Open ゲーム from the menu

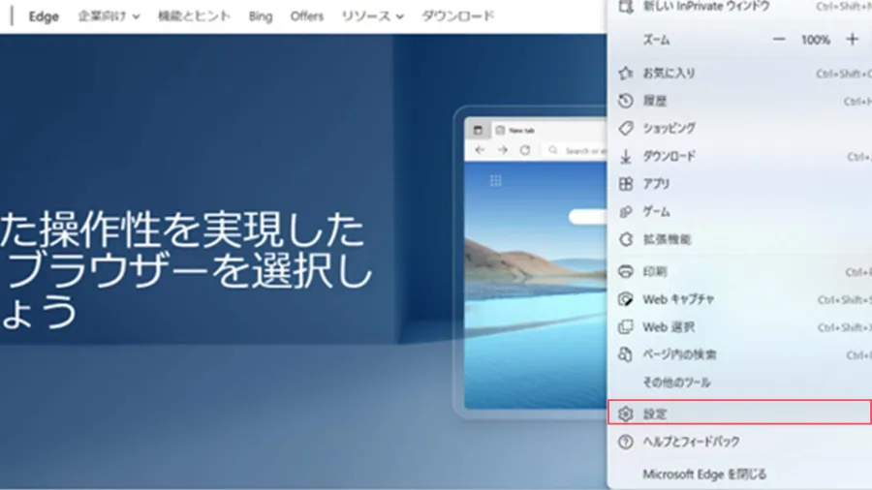739,212
